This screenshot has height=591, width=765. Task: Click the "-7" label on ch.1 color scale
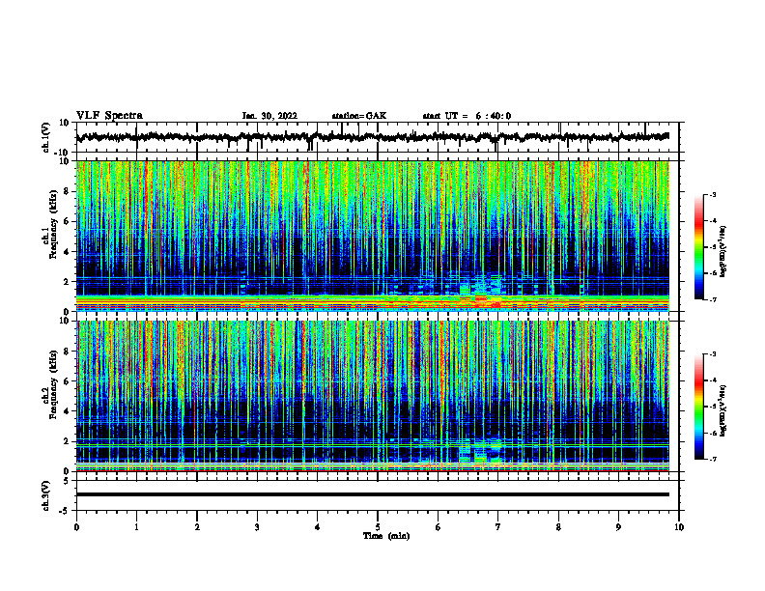pos(713,299)
